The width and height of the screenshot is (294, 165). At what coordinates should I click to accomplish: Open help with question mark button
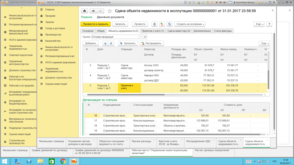269,24
